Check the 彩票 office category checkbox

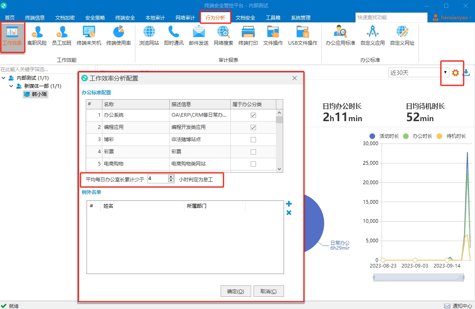click(253, 152)
